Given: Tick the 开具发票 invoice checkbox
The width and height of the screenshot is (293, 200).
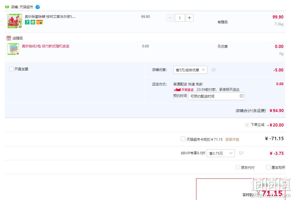Looking at the screenshot, I should pyautogui.click(x=11, y=69).
